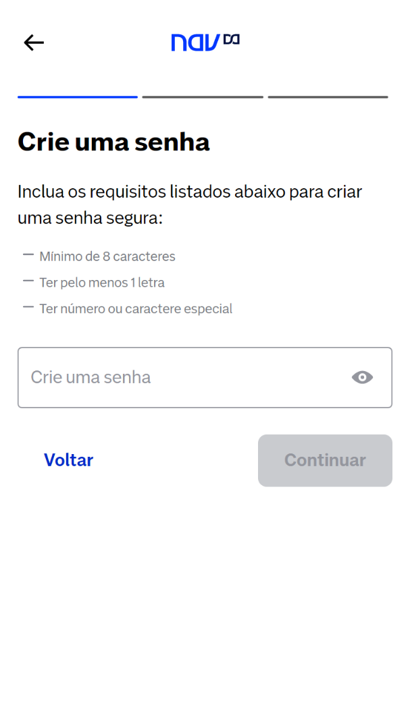Click the requirement text 'Mínimo de 8 caracteres'
410x728 pixels.
tap(107, 256)
